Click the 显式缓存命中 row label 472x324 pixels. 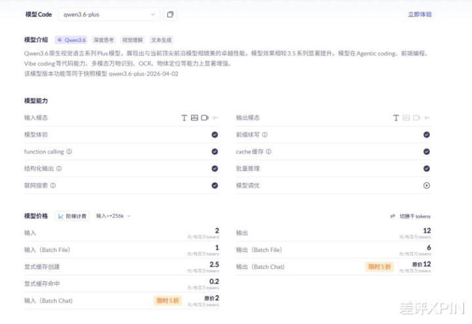[42, 284]
